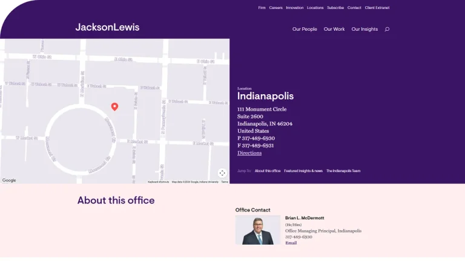
Task: Click Subscribe in the top navigation
Action: (335, 8)
